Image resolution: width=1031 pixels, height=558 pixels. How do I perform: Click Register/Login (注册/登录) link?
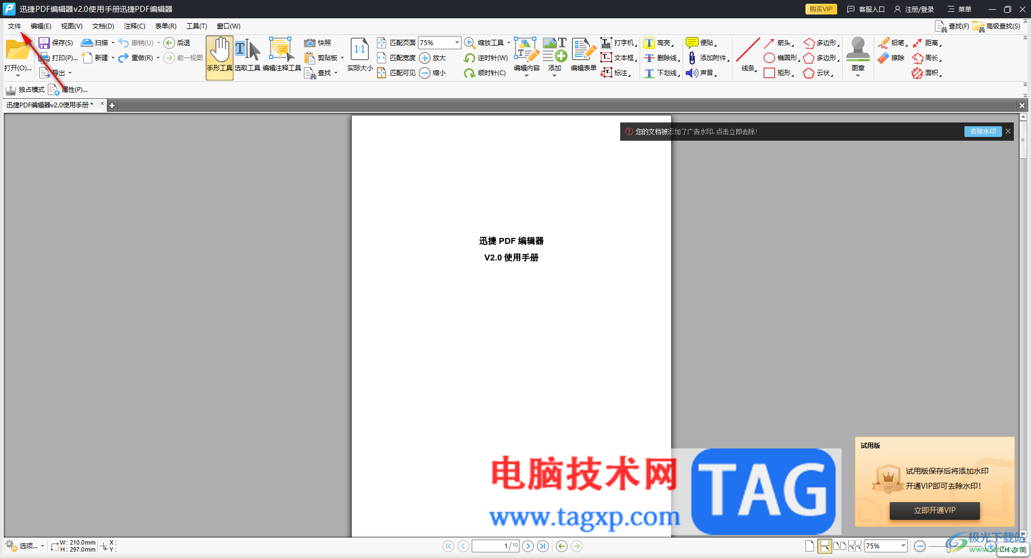pos(914,9)
